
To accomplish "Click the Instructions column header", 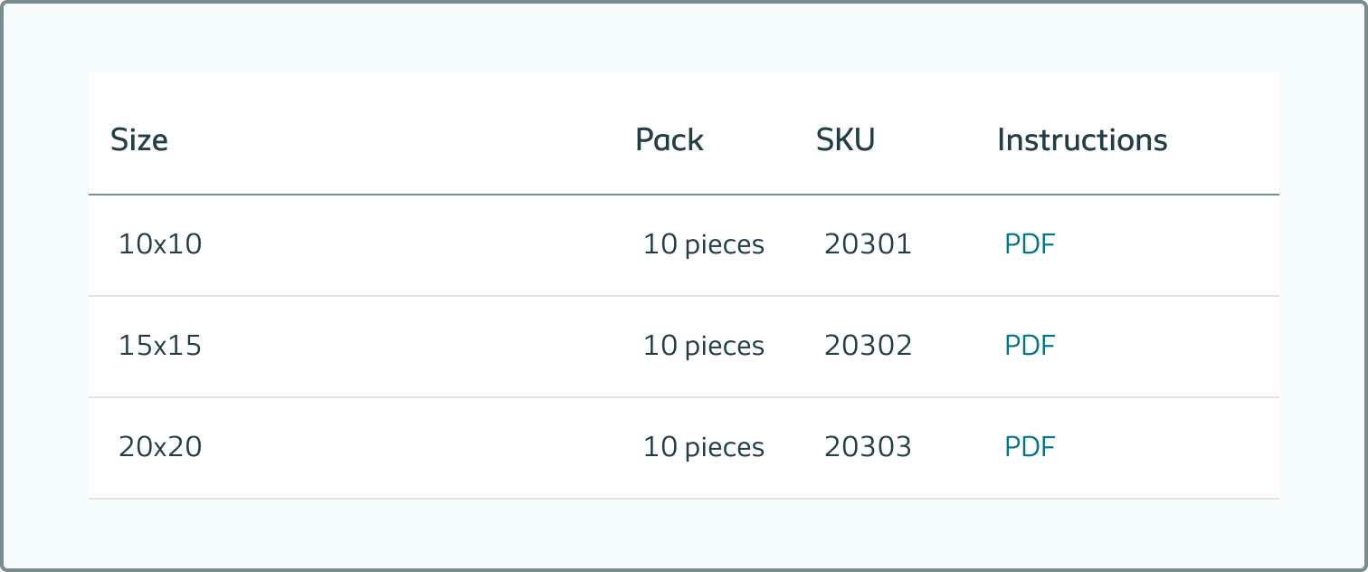I will (x=1082, y=139).
